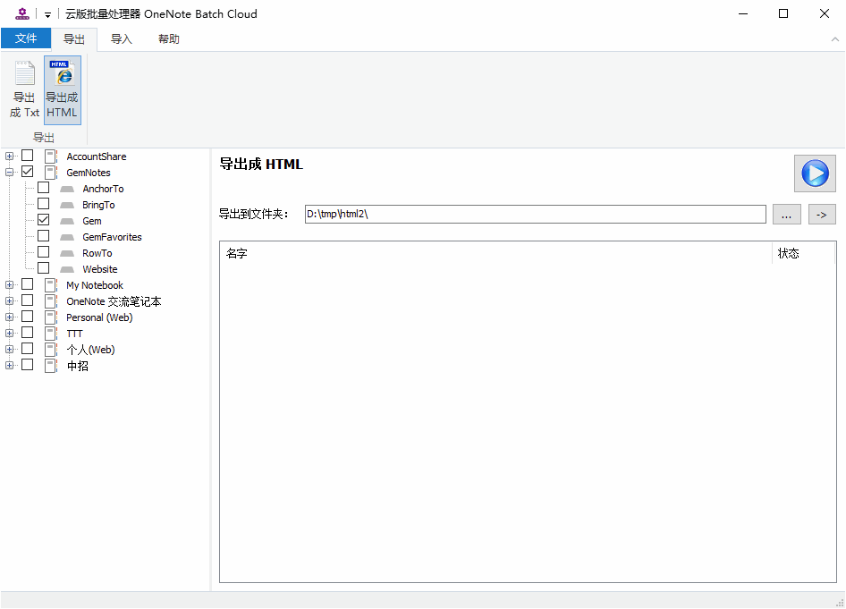846x609 pixels.
Task: Expand the 个人(Web) tree node
Action: [x=9, y=350]
